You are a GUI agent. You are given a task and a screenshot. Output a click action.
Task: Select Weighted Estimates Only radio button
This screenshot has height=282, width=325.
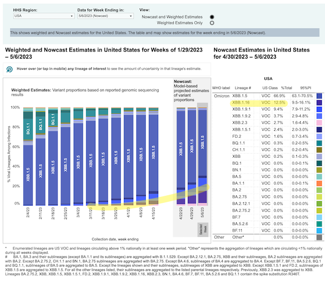click(212, 23)
